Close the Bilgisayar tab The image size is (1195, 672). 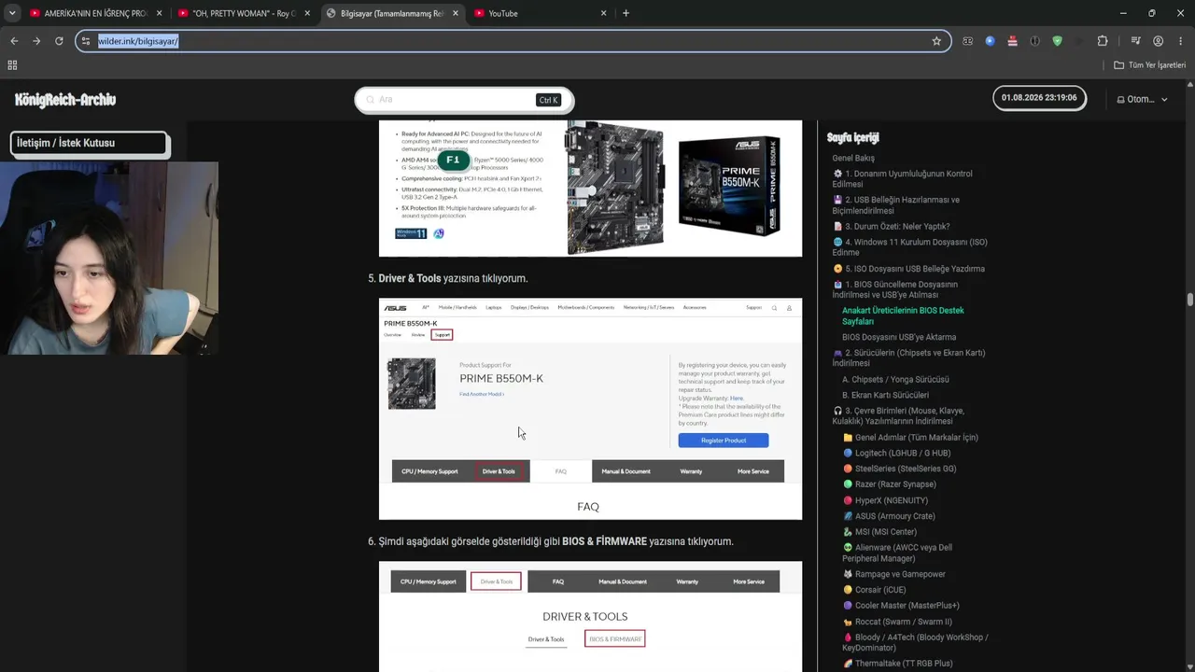pyautogui.click(x=456, y=13)
